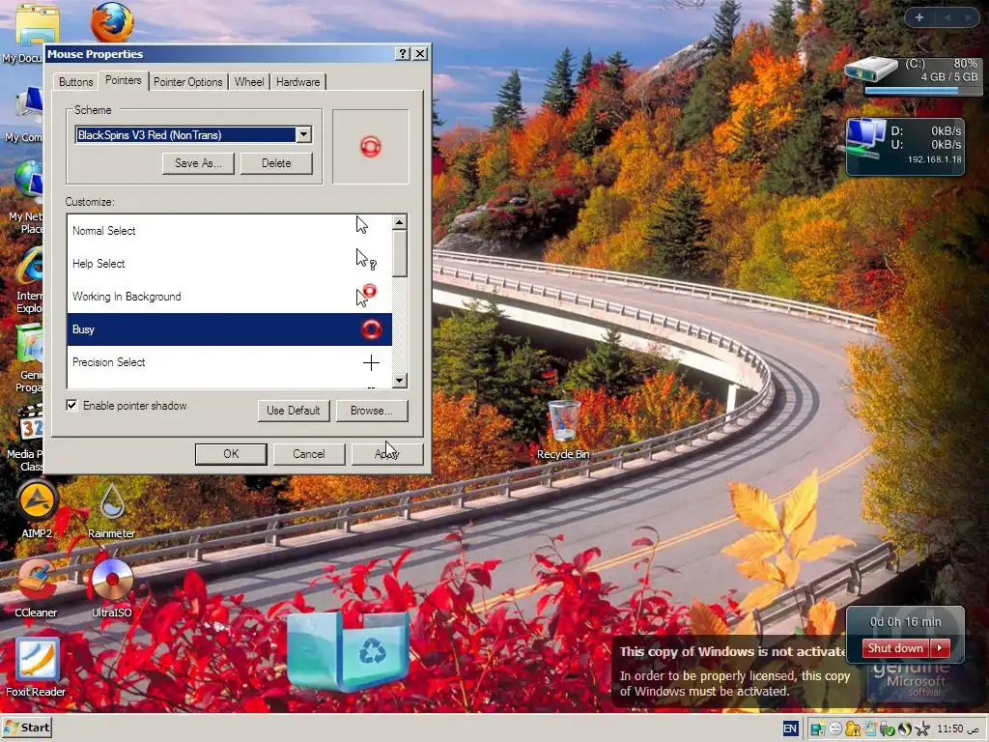
Task: Select the Working In Background row
Action: [229, 297]
